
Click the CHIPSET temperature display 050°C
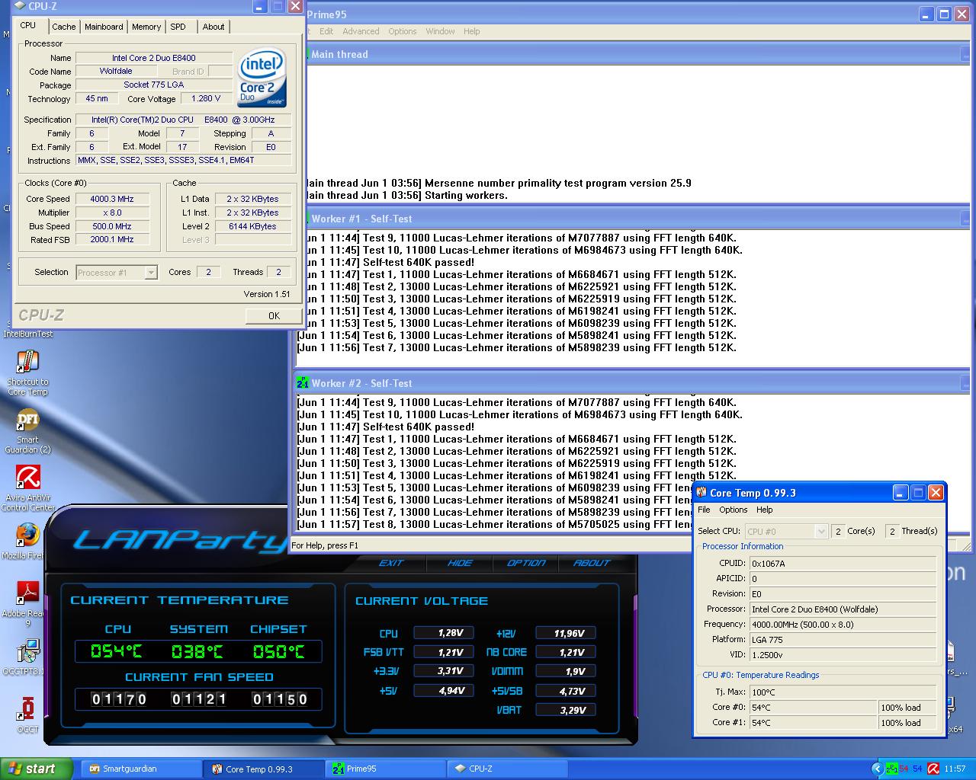pos(278,651)
